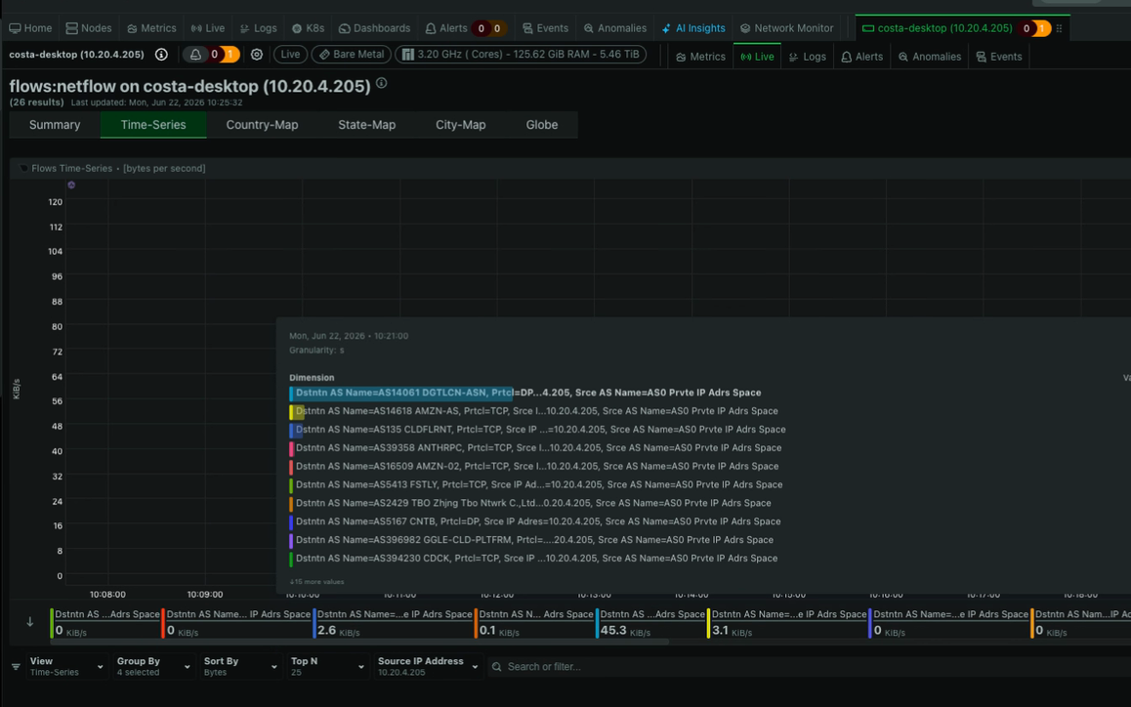This screenshot has width=1131, height=707.
Task: Open the K8s section
Action: (x=308, y=28)
